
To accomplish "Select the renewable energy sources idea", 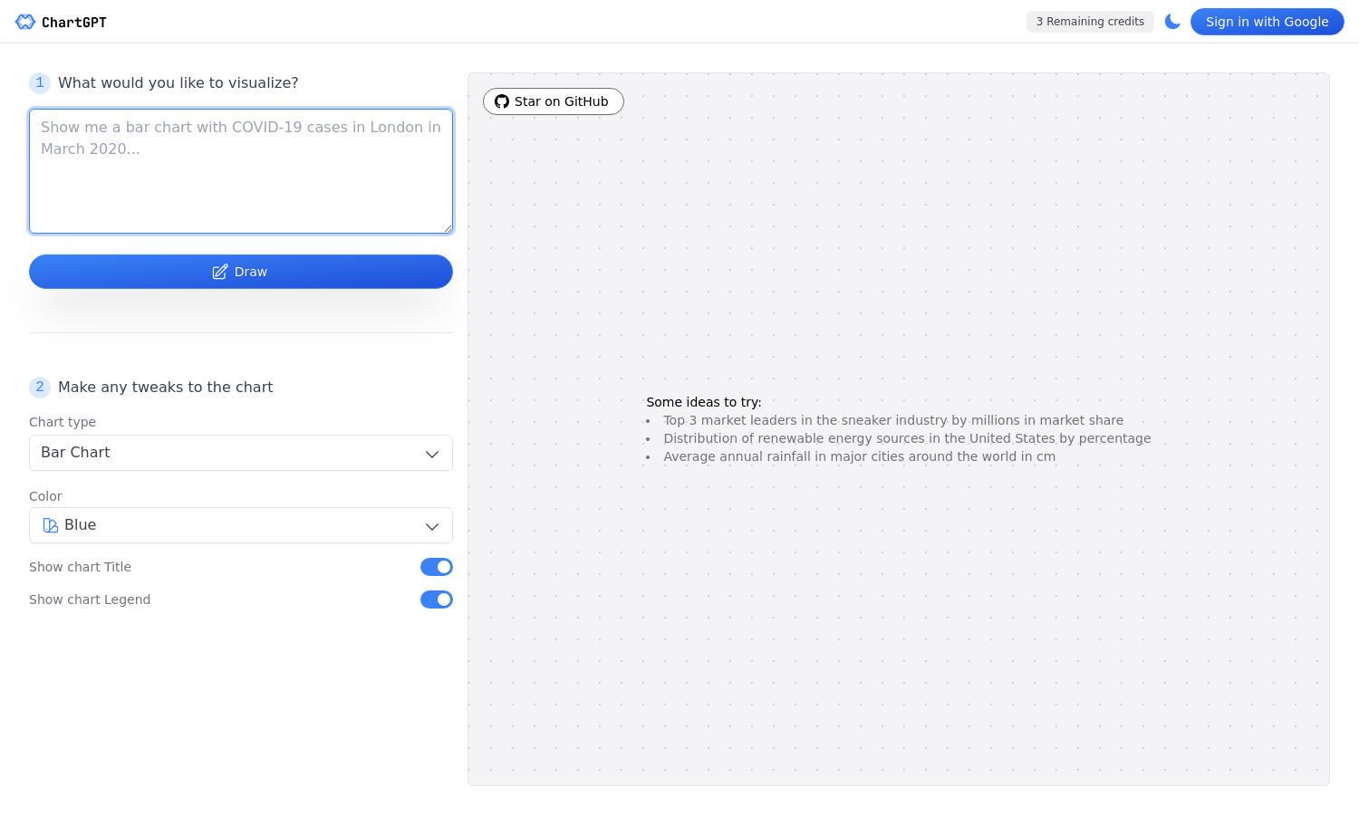I will point(907,438).
